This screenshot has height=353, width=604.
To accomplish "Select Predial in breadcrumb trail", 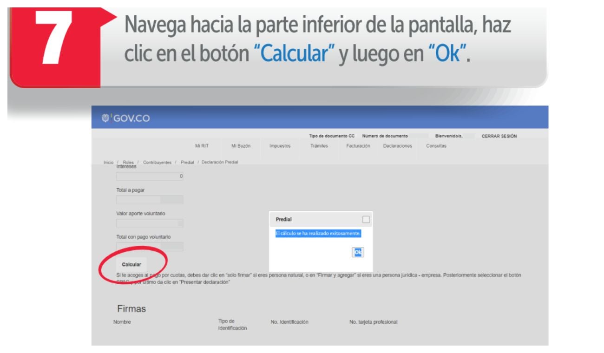I will tap(187, 162).
